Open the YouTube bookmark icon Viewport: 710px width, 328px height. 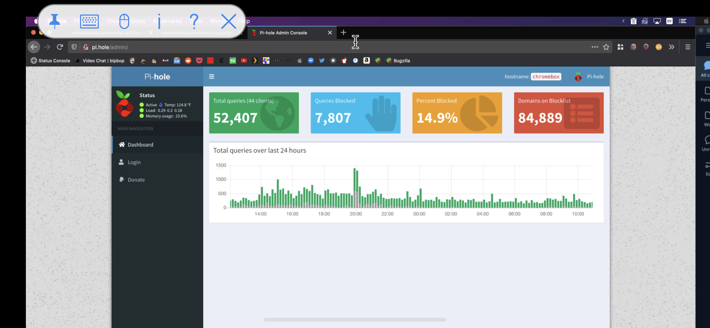pyautogui.click(x=244, y=61)
